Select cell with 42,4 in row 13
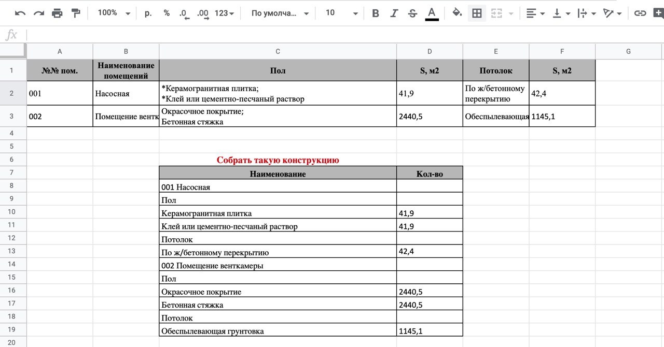Viewport: 664px width, 347px height. click(430, 251)
